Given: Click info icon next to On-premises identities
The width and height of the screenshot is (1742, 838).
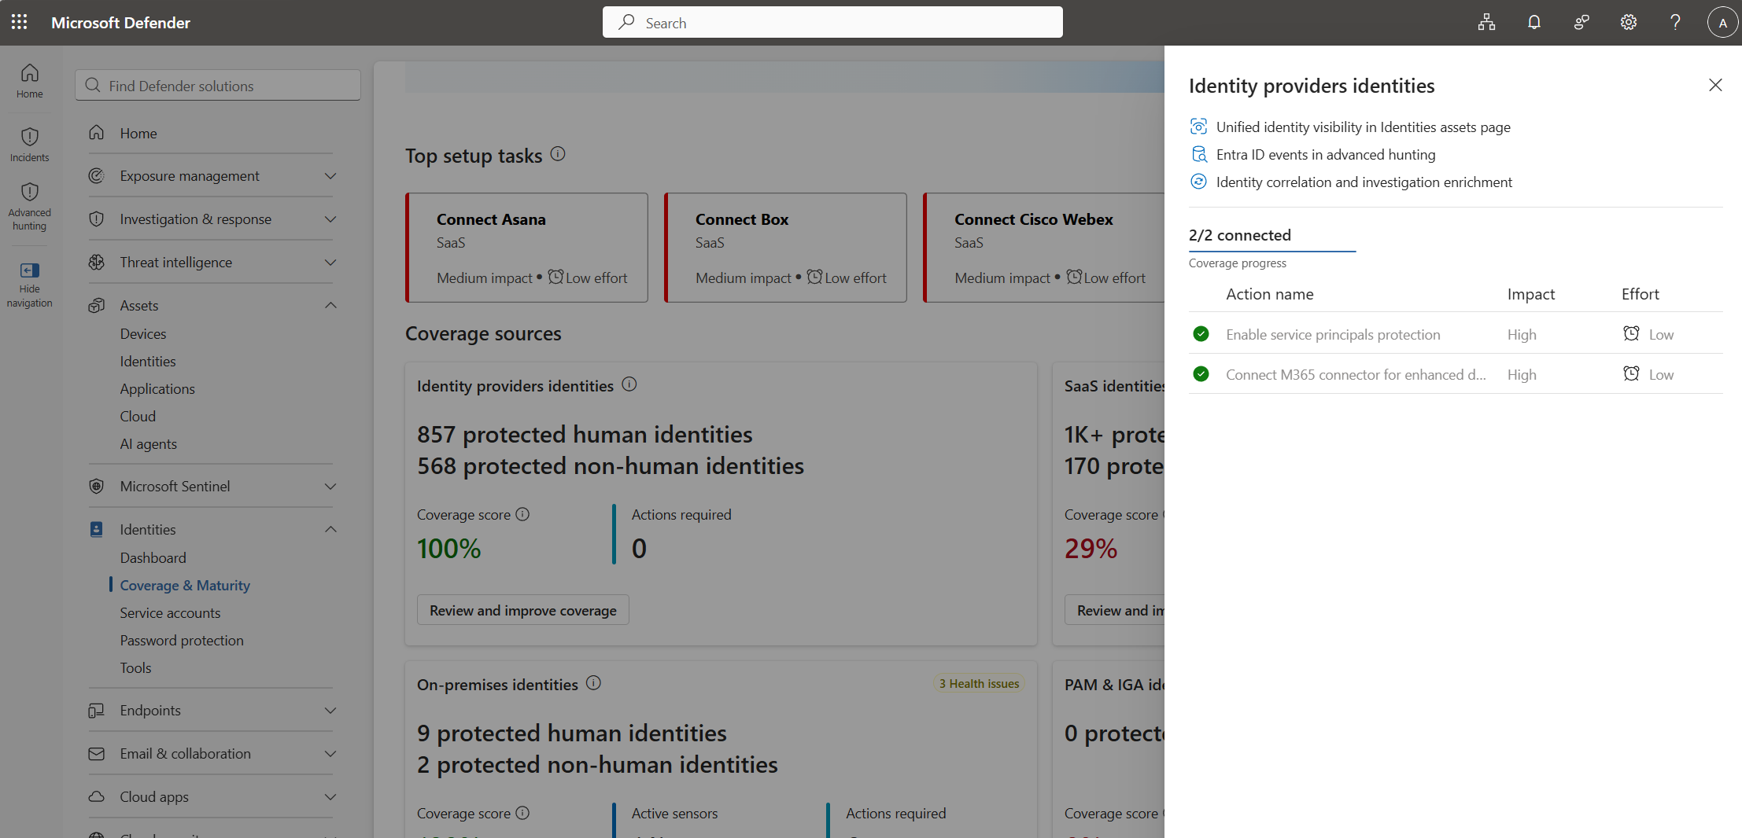Looking at the screenshot, I should pyautogui.click(x=594, y=683).
